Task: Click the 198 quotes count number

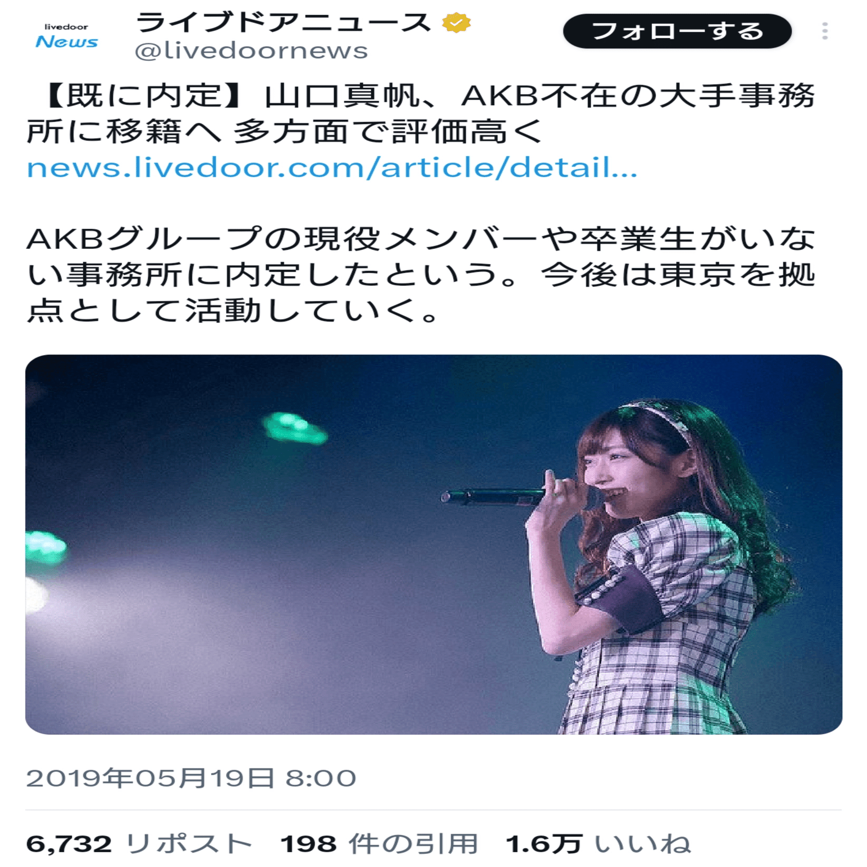Action: pyautogui.click(x=309, y=844)
